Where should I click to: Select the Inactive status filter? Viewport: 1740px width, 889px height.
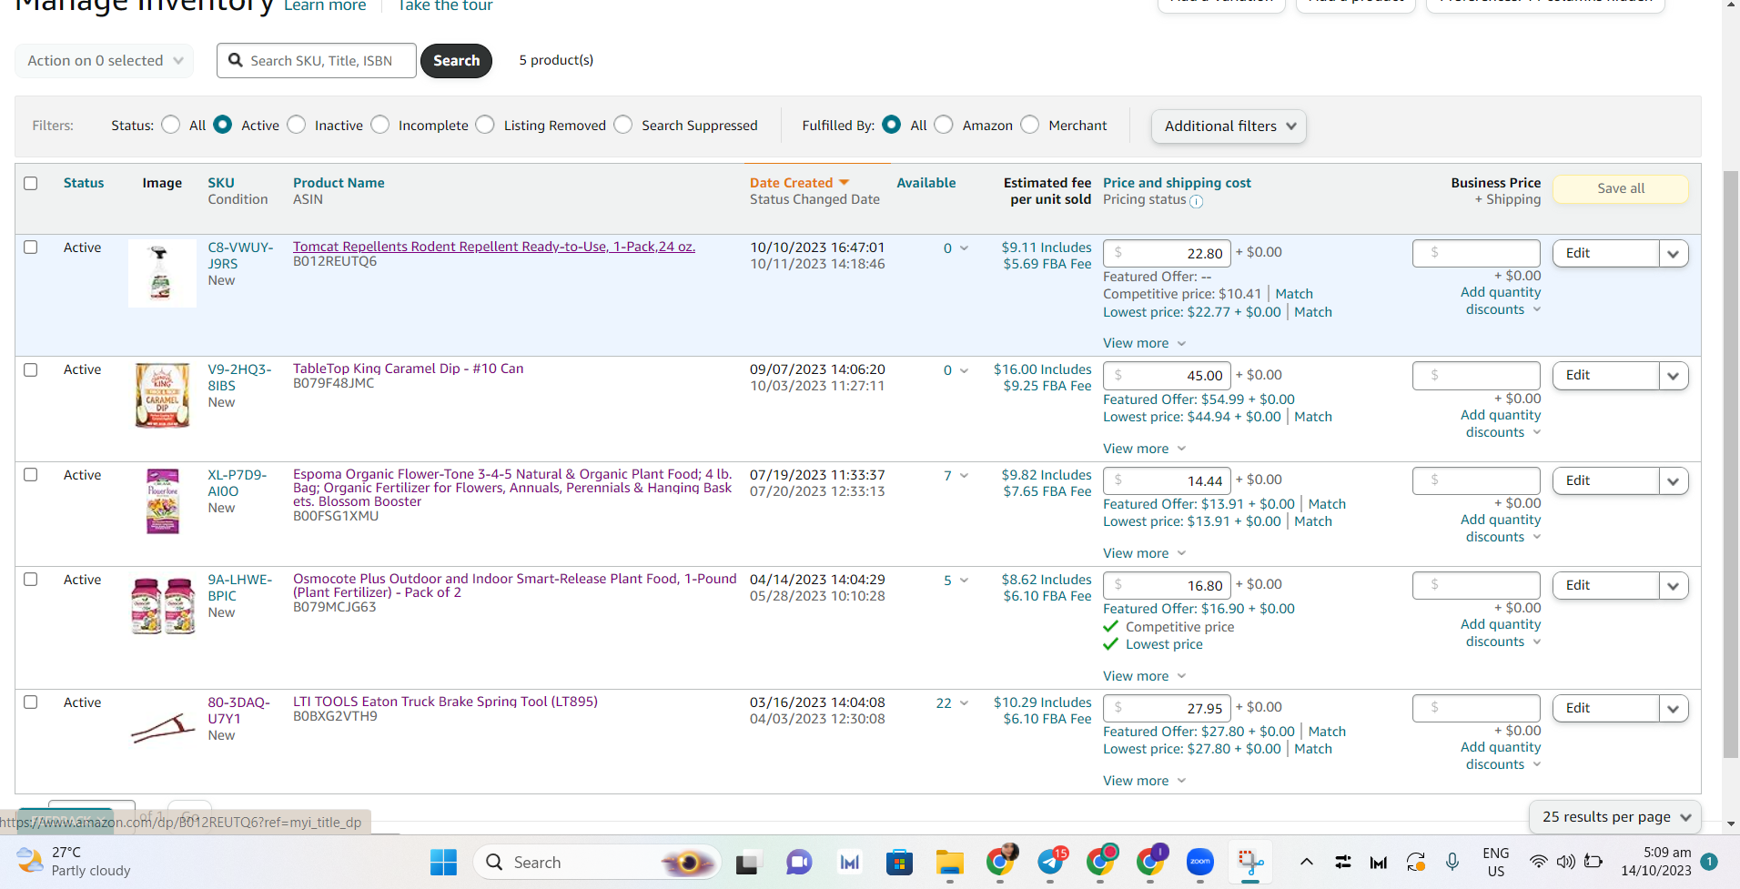click(297, 125)
